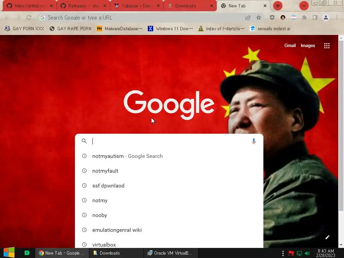Click the vertical scrollbar thumb
344x258 pixels.
tap(341, 126)
